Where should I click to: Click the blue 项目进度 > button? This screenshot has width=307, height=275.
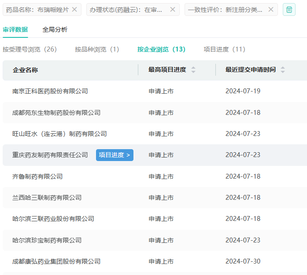[115, 155]
